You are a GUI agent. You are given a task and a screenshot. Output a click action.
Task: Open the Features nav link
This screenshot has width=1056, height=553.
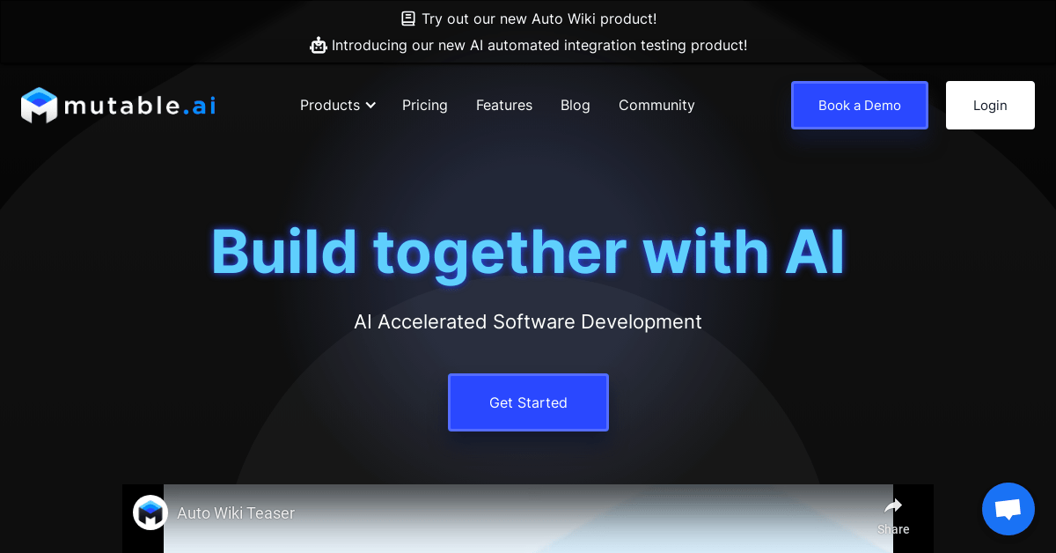(504, 106)
